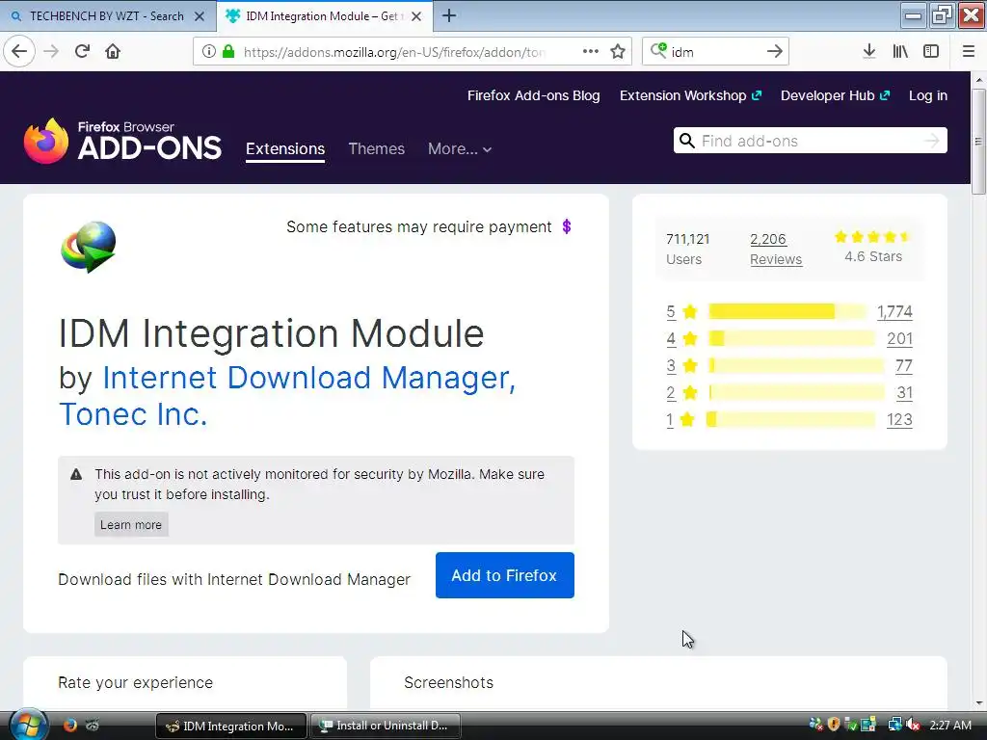Open the Extension Workshop link

click(690, 95)
